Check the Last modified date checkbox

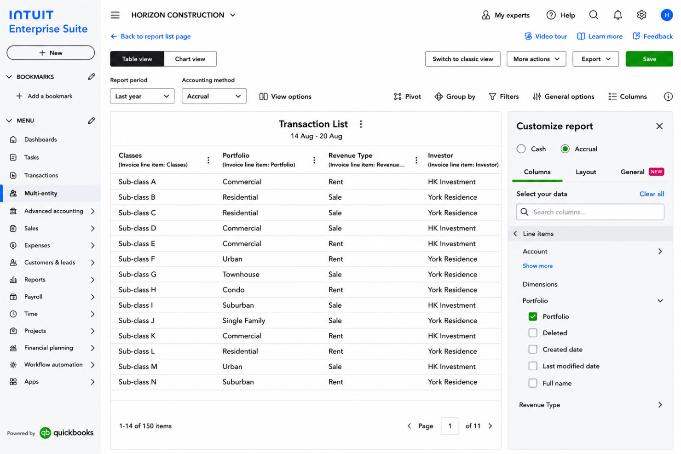533,366
